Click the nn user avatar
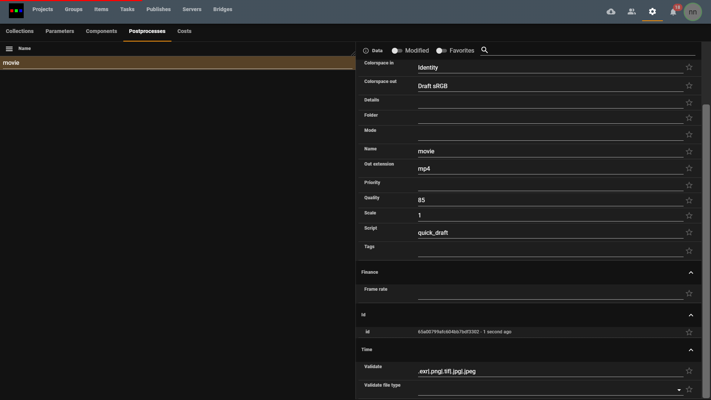The width and height of the screenshot is (711, 400). [693, 12]
